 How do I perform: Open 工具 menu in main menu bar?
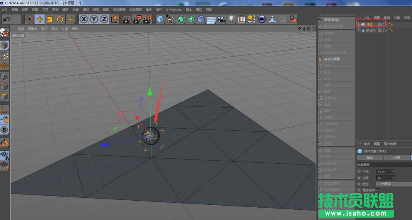coord(45,10)
